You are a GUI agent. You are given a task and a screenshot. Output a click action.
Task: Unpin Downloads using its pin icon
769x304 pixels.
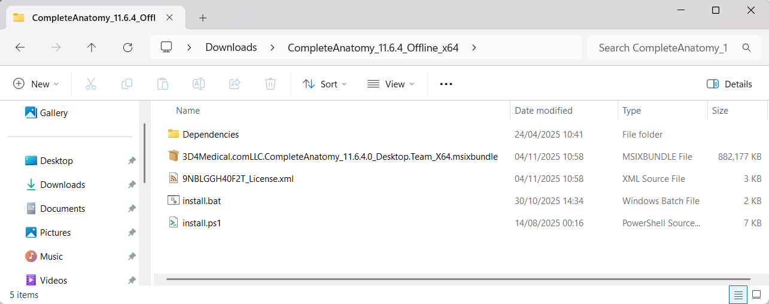pyautogui.click(x=132, y=185)
